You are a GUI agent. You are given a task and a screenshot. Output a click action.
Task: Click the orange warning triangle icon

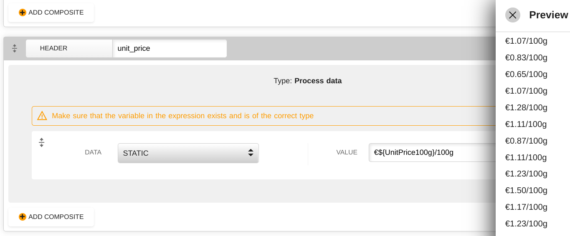(42, 116)
